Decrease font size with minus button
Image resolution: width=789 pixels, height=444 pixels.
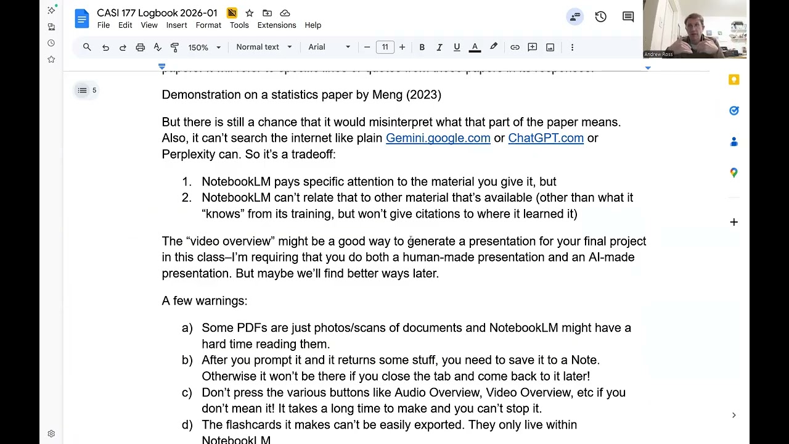pos(367,47)
